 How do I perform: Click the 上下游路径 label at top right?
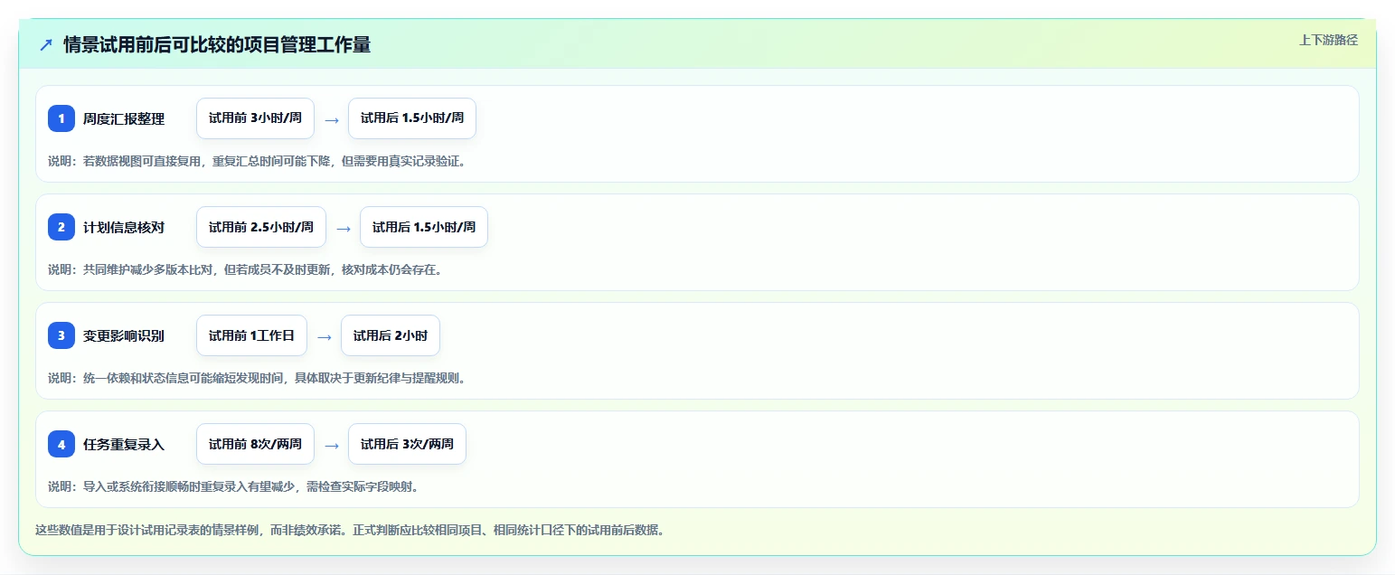click(x=1328, y=40)
